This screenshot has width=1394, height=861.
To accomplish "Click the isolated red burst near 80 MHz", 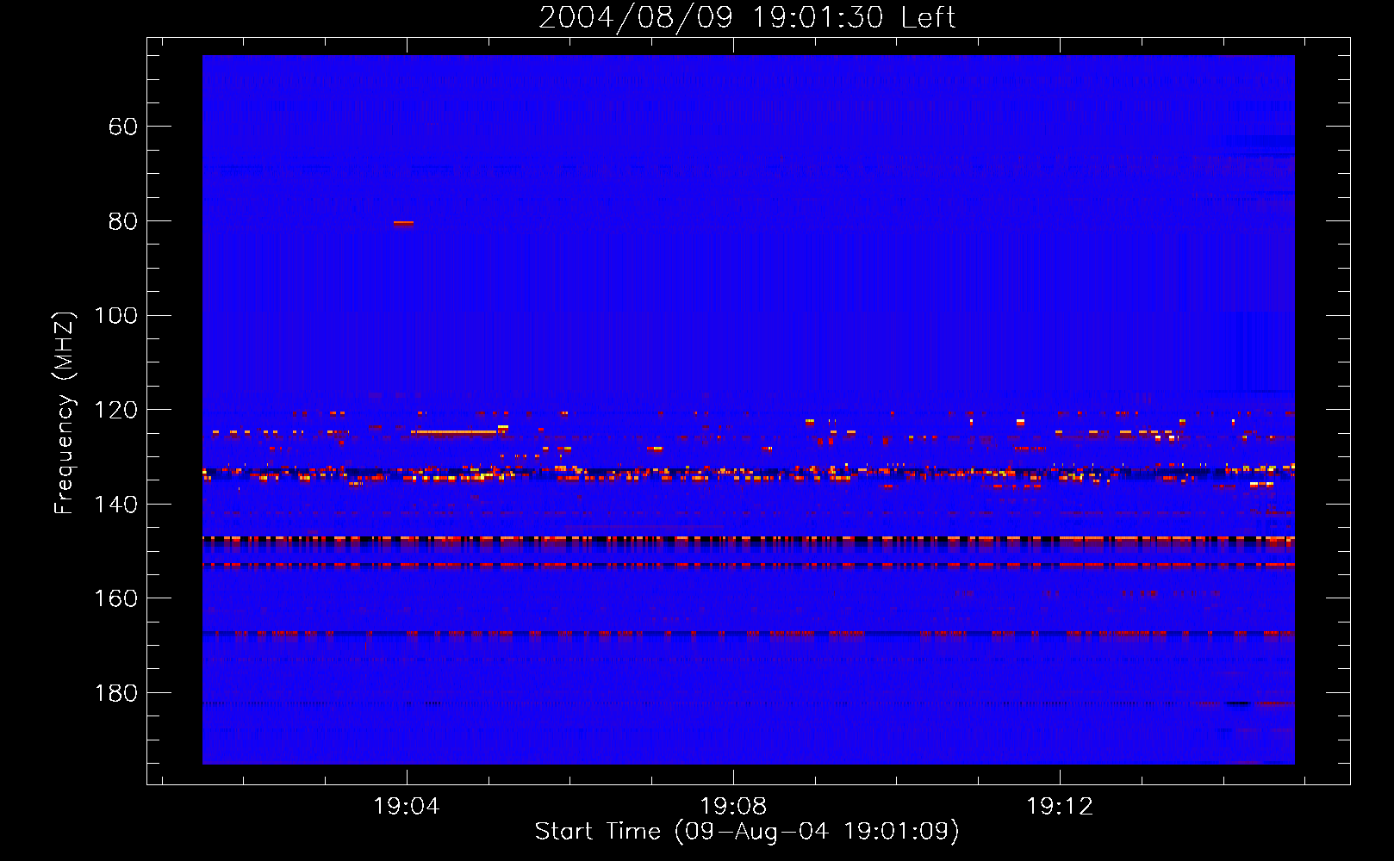I will 403,223.
